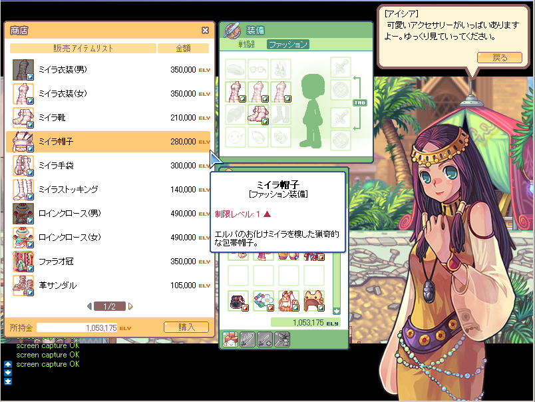Screen dimensions: 535x402
Task: Click the 革サンダル sandals icon
Action: pyautogui.click(x=23, y=286)
